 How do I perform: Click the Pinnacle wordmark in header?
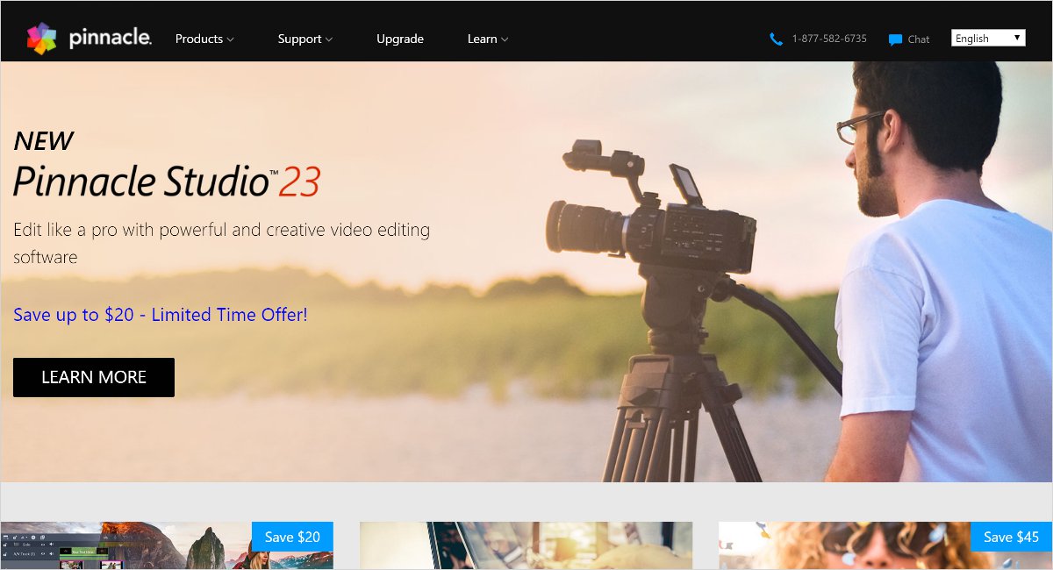click(111, 39)
